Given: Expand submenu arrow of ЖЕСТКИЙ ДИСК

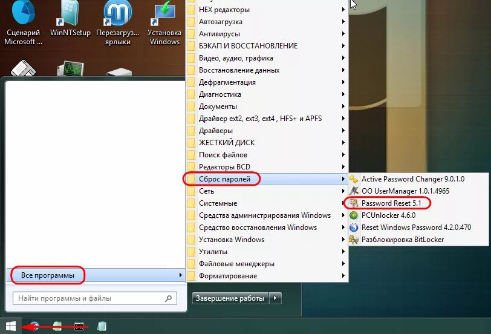Looking at the screenshot, I should [x=343, y=143].
